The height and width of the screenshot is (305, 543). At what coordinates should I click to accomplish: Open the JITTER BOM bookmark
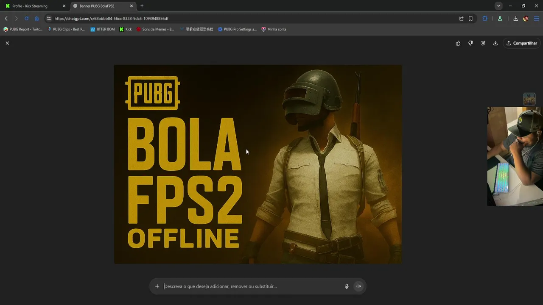[103, 29]
